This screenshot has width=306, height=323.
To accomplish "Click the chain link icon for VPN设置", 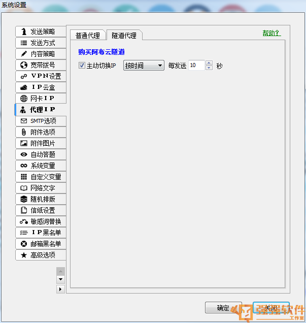I will coord(24,76).
